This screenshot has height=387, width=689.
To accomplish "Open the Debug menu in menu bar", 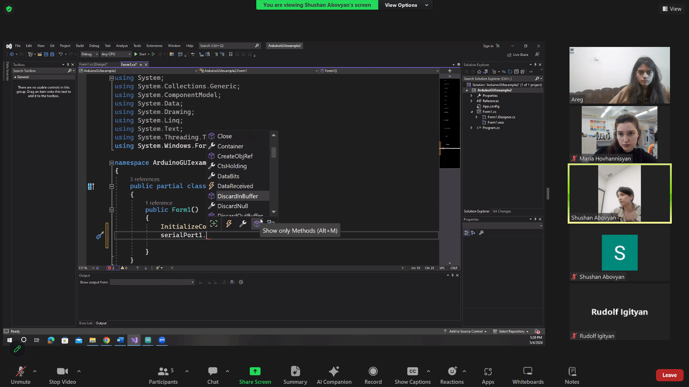I will click(94, 46).
